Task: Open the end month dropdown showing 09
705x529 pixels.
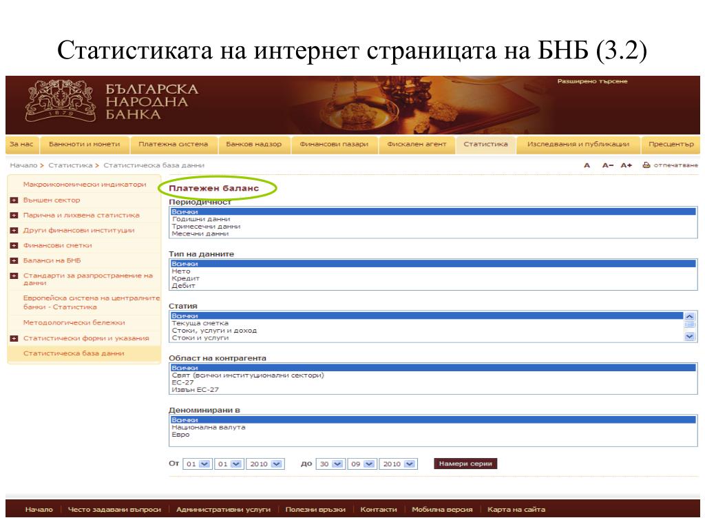Action: pyautogui.click(x=361, y=464)
